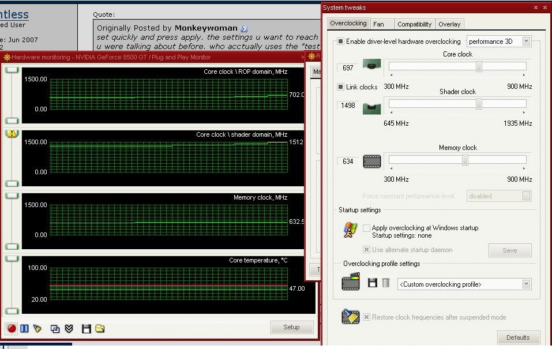Open log file with the yellow folder icon
Screen dimensions: 552x349
pyautogui.click(x=100, y=328)
